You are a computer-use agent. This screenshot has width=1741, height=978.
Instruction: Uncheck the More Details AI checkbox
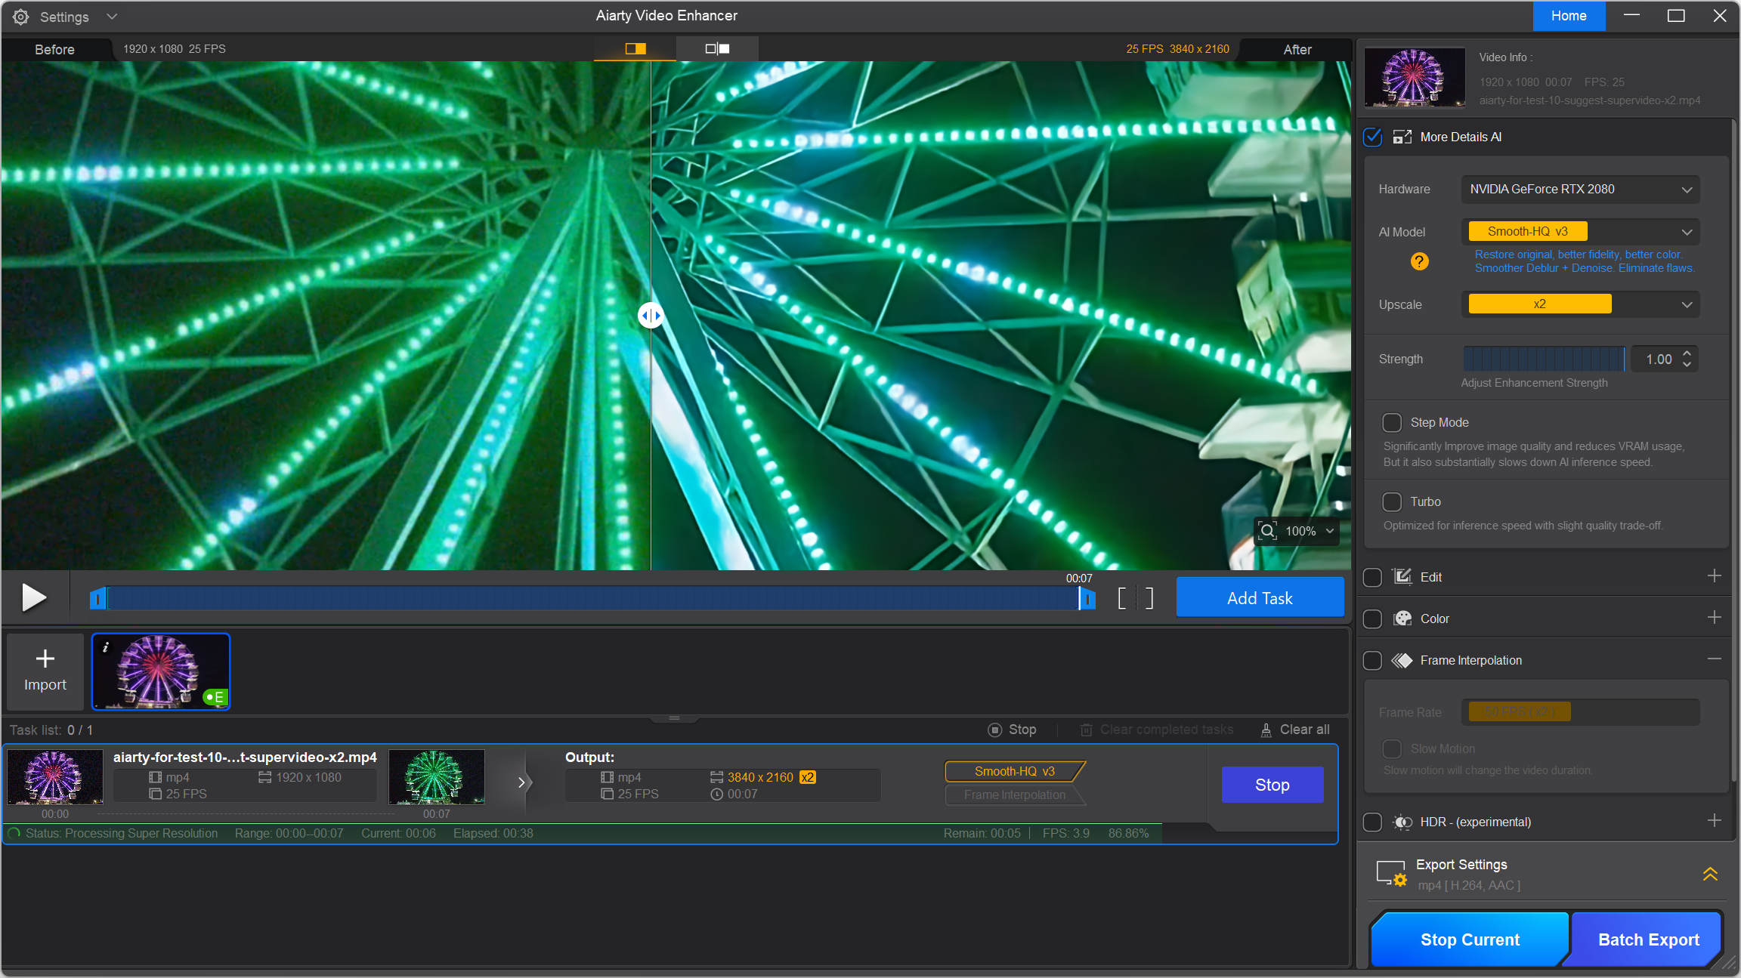(x=1373, y=137)
